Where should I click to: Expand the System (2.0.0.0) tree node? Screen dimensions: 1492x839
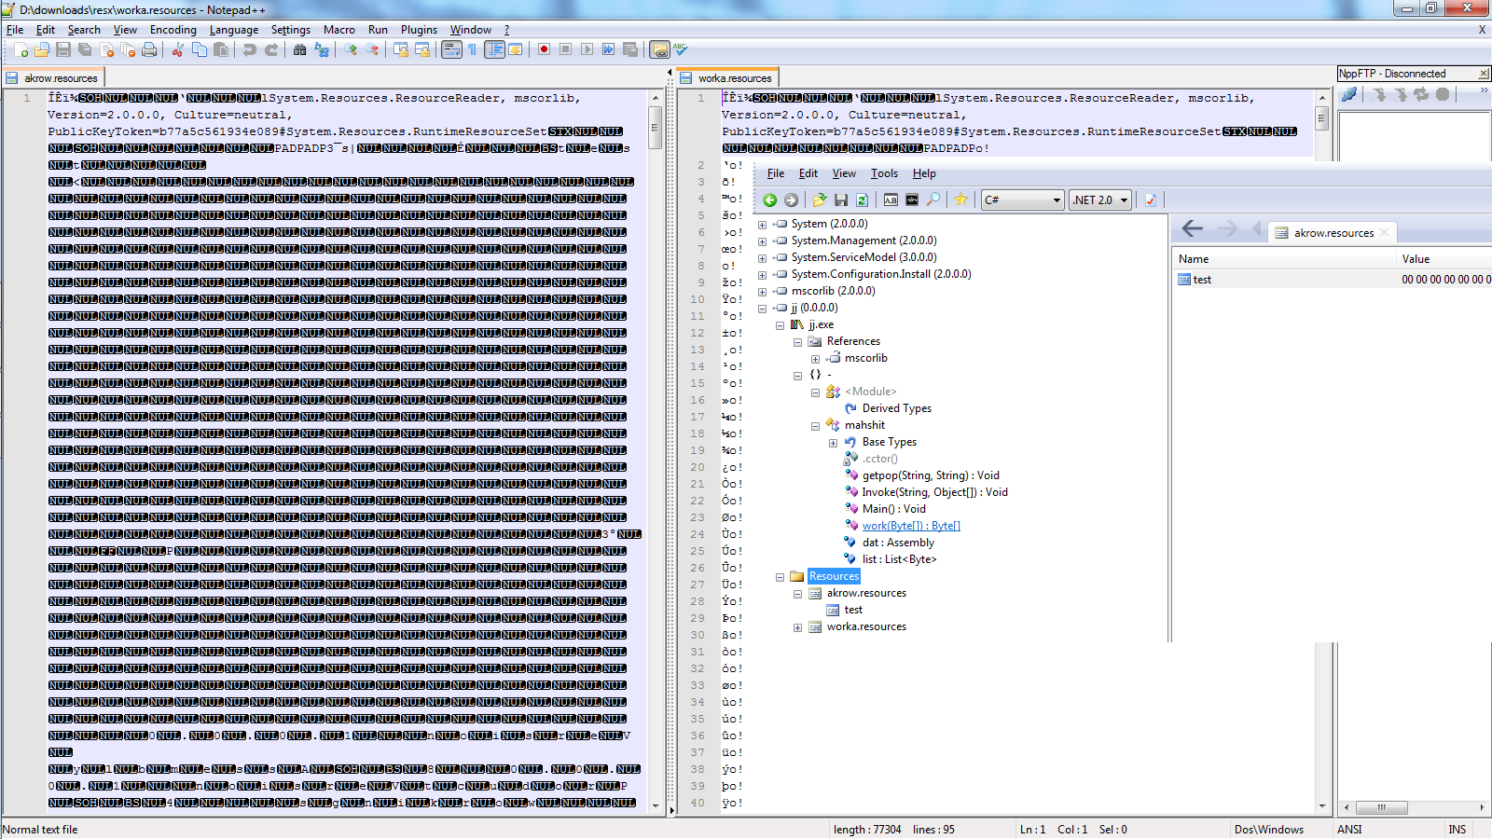tap(762, 225)
